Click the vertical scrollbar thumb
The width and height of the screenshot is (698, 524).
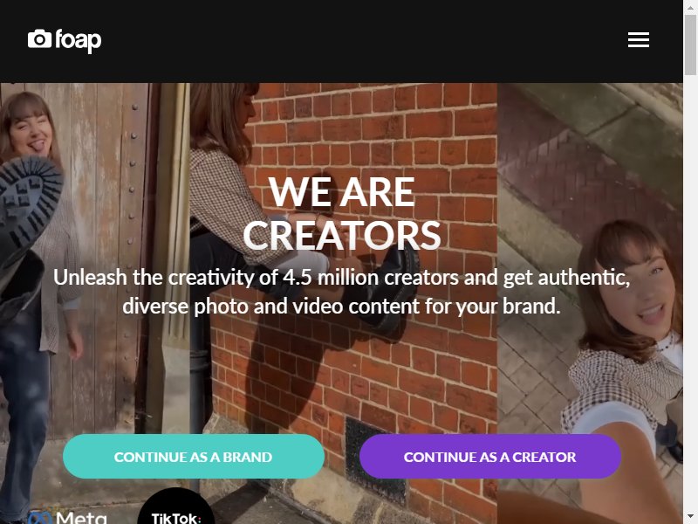[x=690, y=45]
